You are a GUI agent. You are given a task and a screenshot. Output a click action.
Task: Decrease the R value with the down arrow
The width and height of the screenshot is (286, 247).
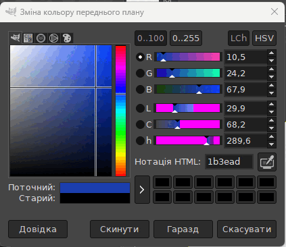(272, 61)
